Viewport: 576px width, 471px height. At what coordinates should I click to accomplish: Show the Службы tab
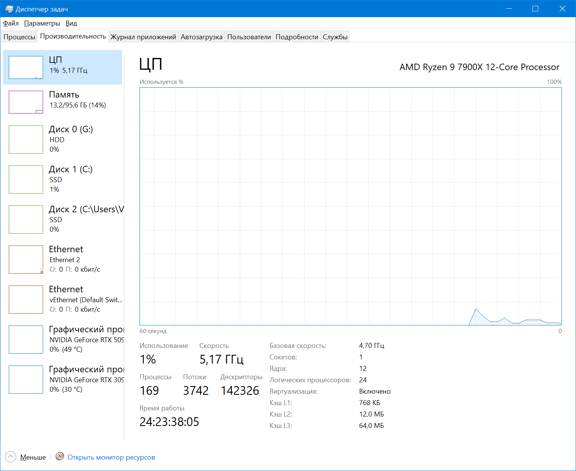335,37
